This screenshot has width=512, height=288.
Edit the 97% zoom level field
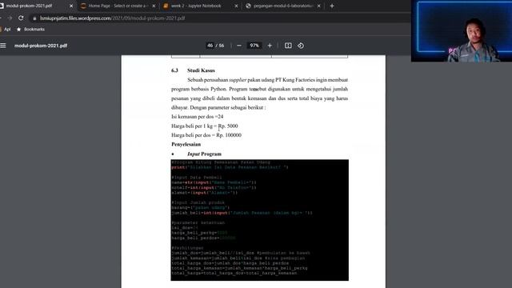point(254,46)
